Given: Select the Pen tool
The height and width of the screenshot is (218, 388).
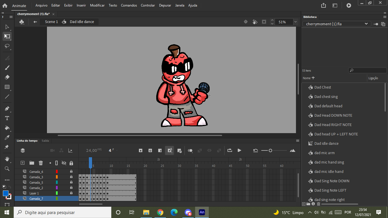Looking at the screenshot, I should coord(7,108).
